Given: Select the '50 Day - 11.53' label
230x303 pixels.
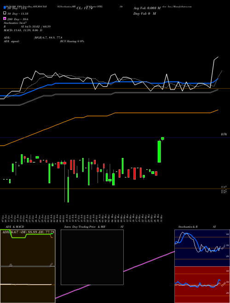Looking at the screenshot, I should (x=17, y=14).
